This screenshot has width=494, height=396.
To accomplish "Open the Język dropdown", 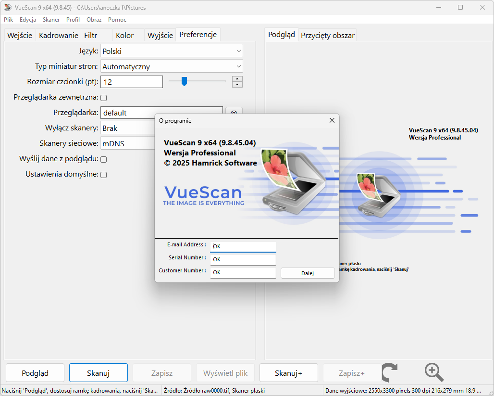I will [172, 51].
